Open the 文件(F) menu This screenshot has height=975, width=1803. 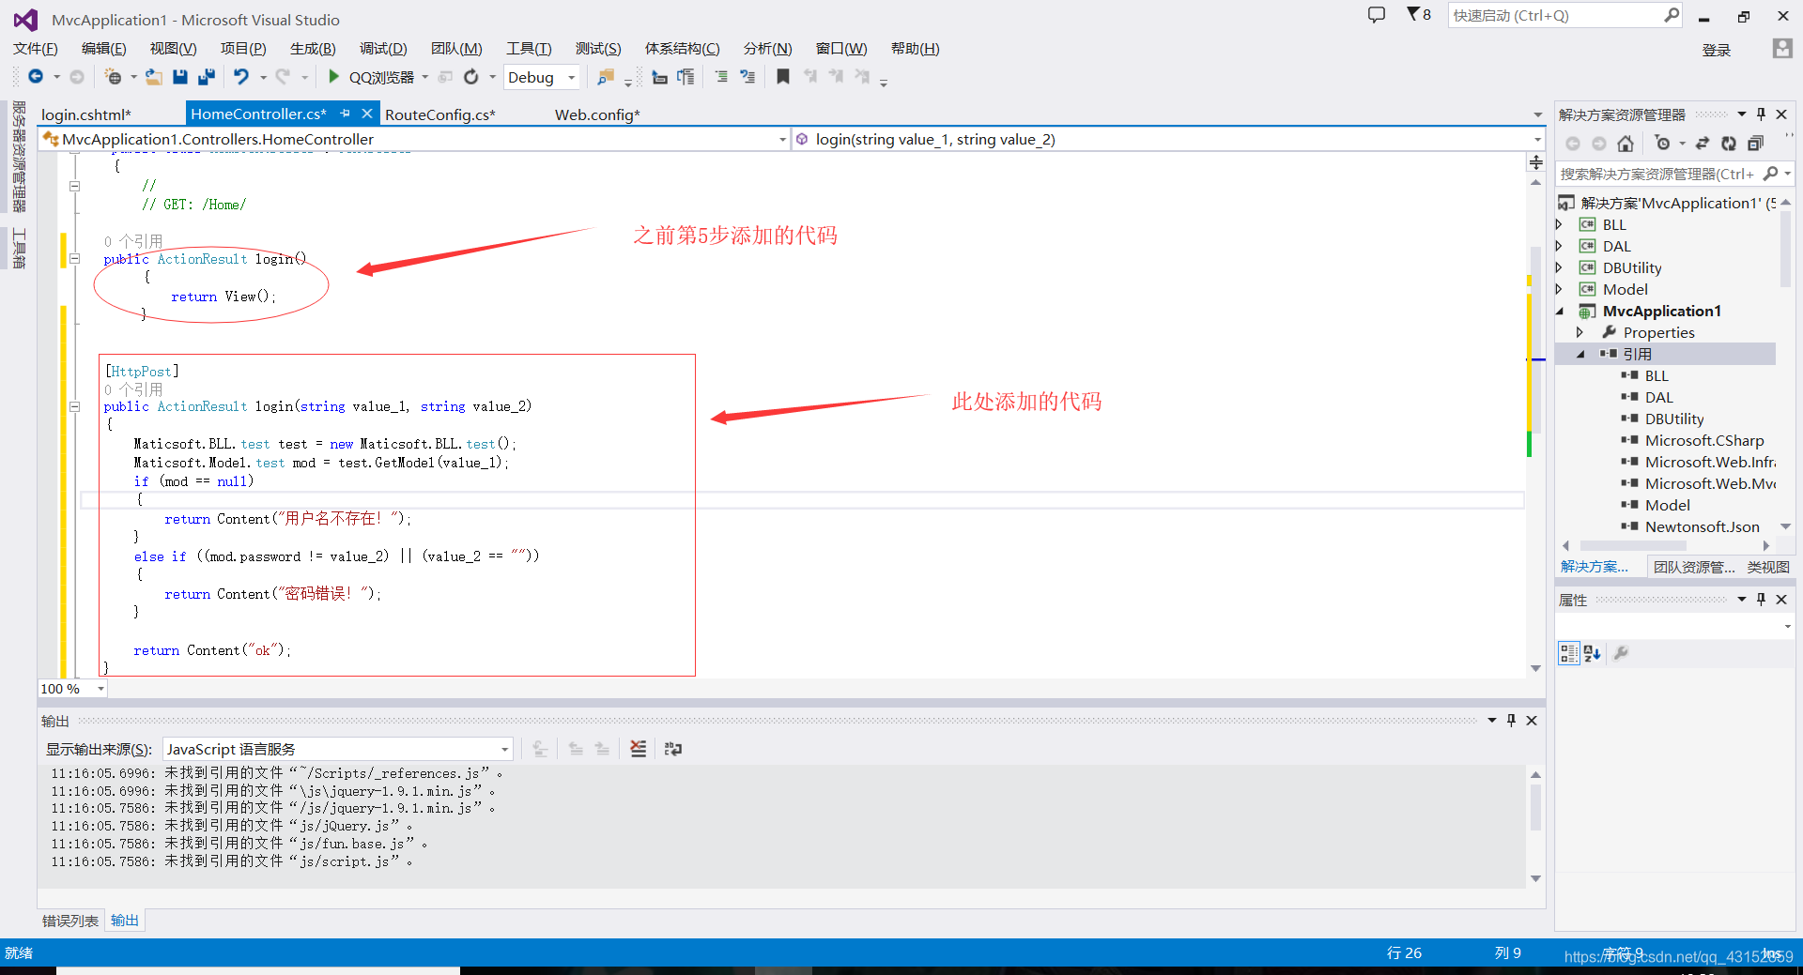click(x=36, y=48)
